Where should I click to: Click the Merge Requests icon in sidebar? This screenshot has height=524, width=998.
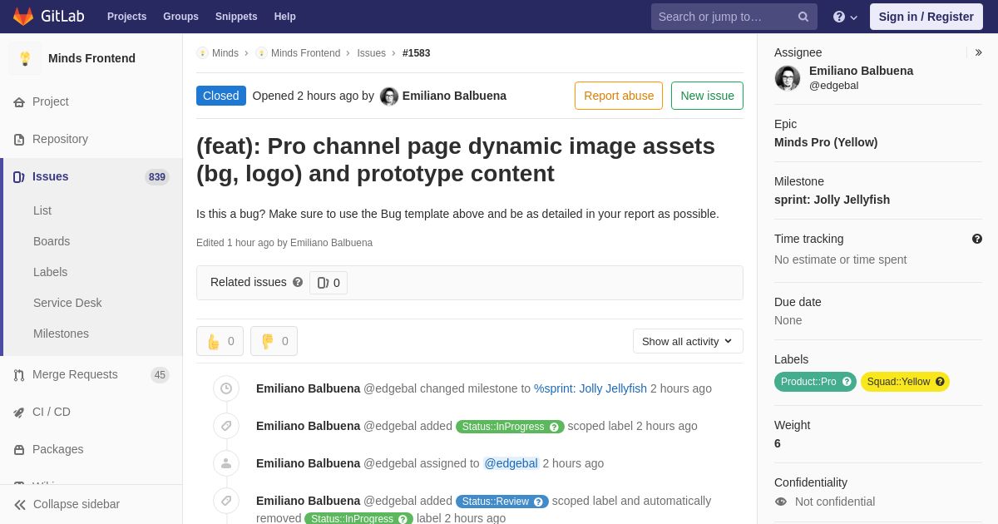pos(19,375)
